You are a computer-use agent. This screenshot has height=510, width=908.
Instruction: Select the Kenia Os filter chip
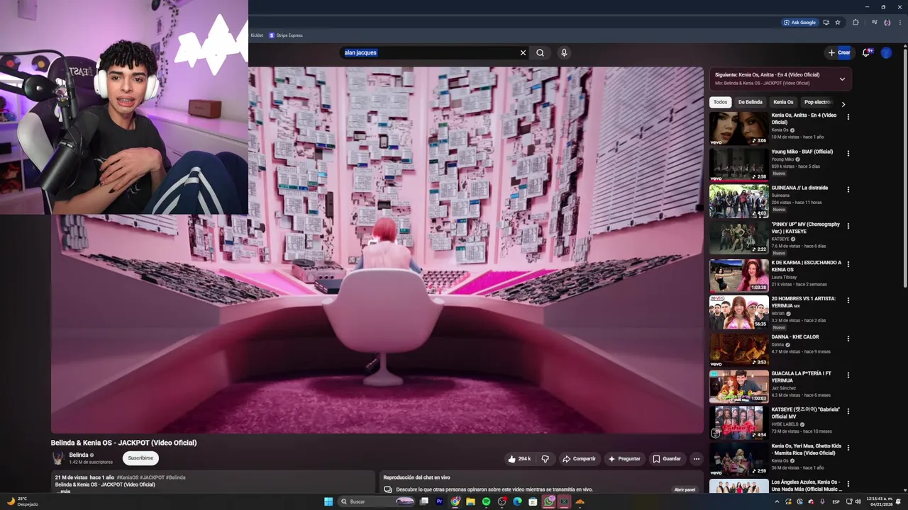pyautogui.click(x=783, y=102)
